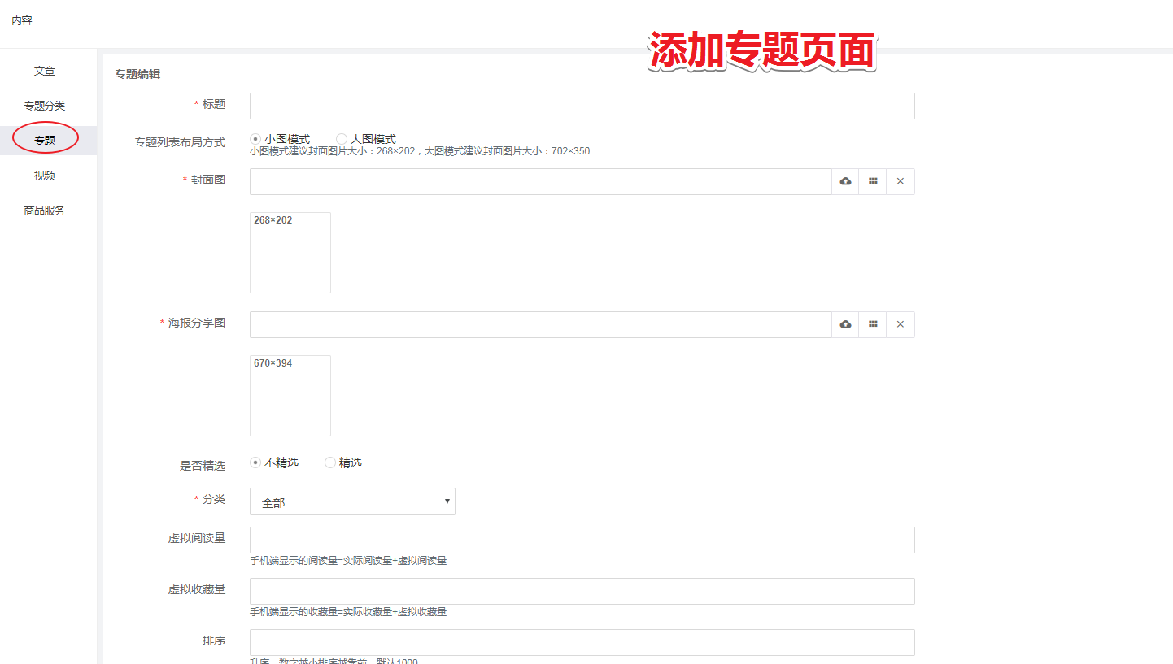Image resolution: width=1173 pixels, height=664 pixels.
Task: Click the 268×202 cover image preview
Action: (290, 253)
